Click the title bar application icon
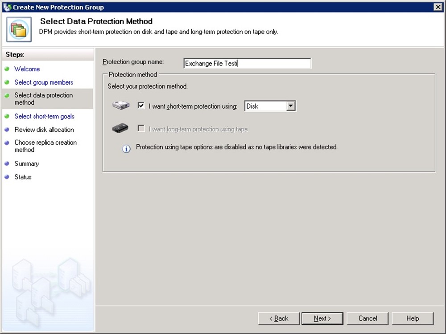Viewport: 446px width, 334px height. pyautogui.click(x=7, y=7)
